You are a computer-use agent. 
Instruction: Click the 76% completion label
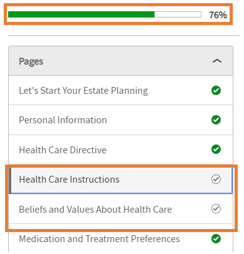coord(218,15)
